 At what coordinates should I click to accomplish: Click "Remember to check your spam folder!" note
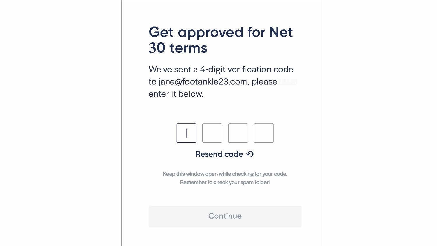[225, 182]
